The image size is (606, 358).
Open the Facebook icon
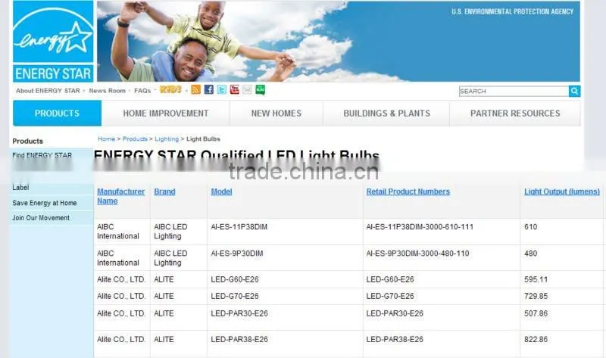209,90
